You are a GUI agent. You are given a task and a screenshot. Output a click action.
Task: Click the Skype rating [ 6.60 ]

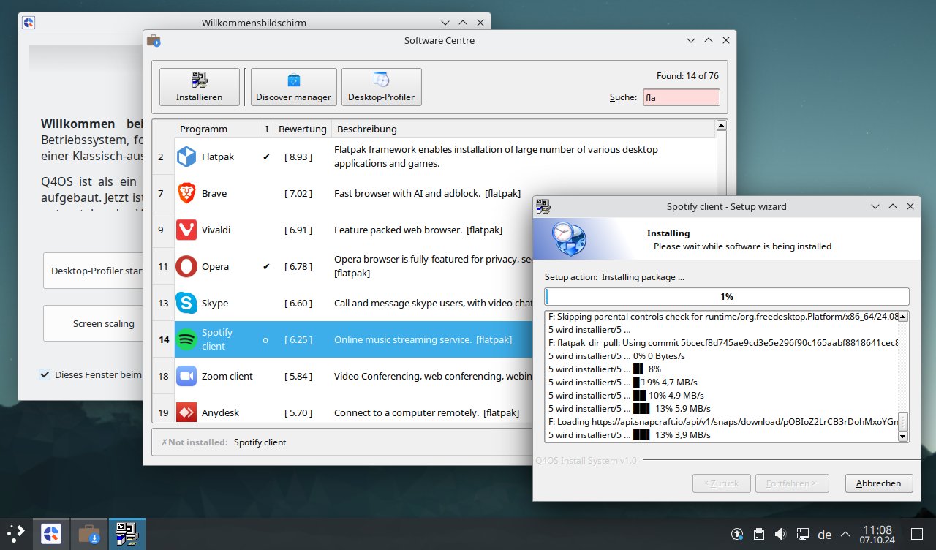(298, 303)
